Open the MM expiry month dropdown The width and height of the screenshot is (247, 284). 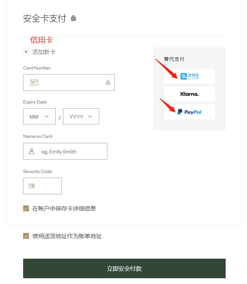click(x=39, y=116)
